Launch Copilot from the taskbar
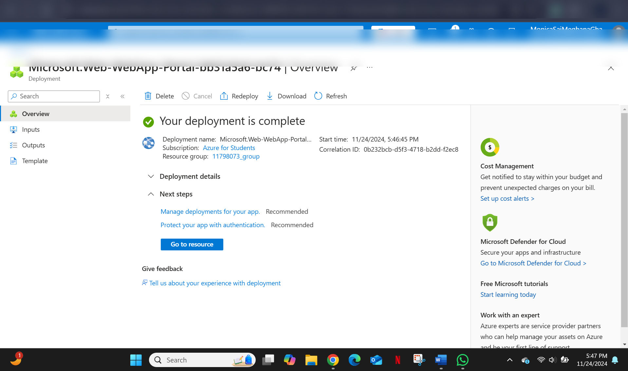 289,360
